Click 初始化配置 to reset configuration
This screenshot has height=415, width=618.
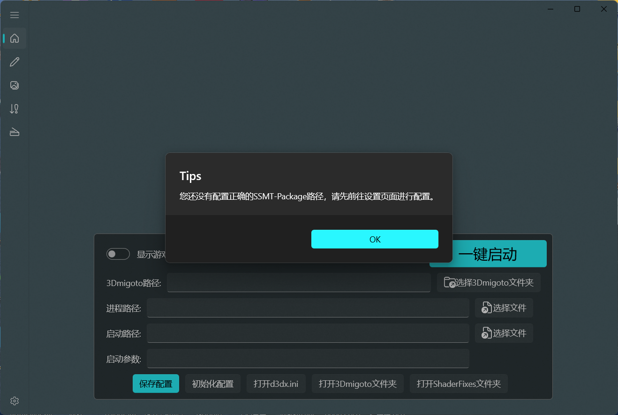(213, 383)
